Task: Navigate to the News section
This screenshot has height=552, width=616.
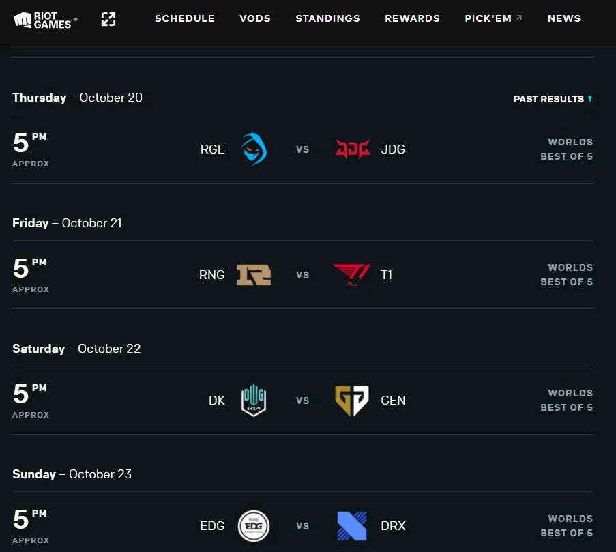Action: 564,18
